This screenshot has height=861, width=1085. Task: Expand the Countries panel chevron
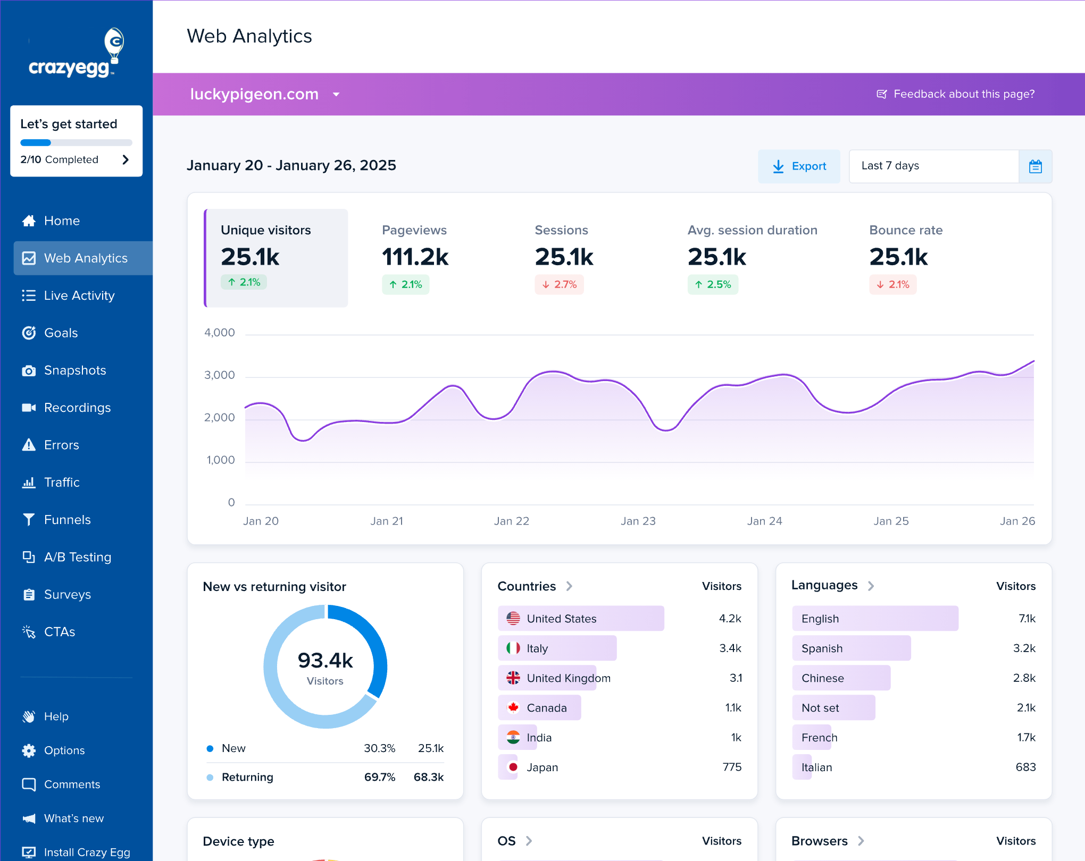569,586
